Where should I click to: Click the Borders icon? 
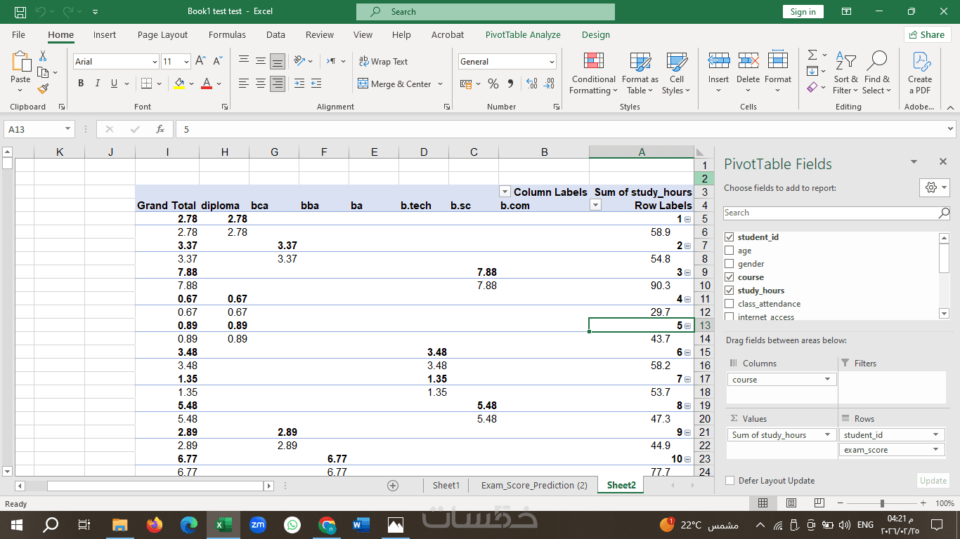coord(146,84)
